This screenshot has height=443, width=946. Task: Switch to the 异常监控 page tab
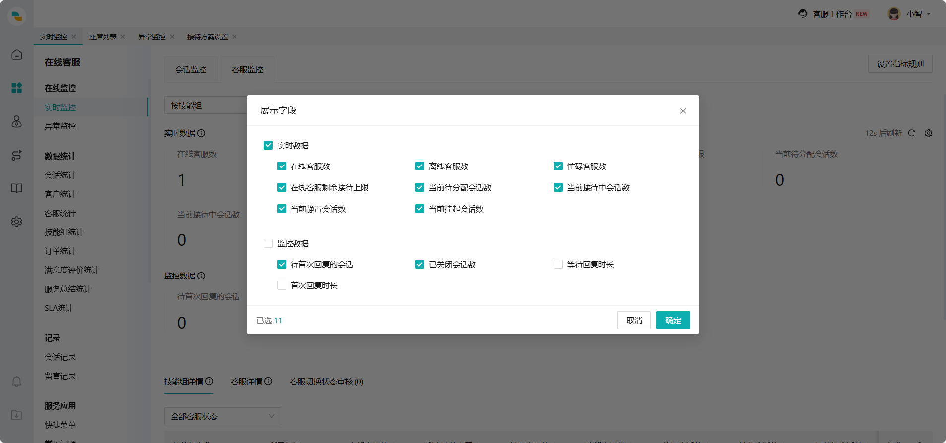(152, 37)
